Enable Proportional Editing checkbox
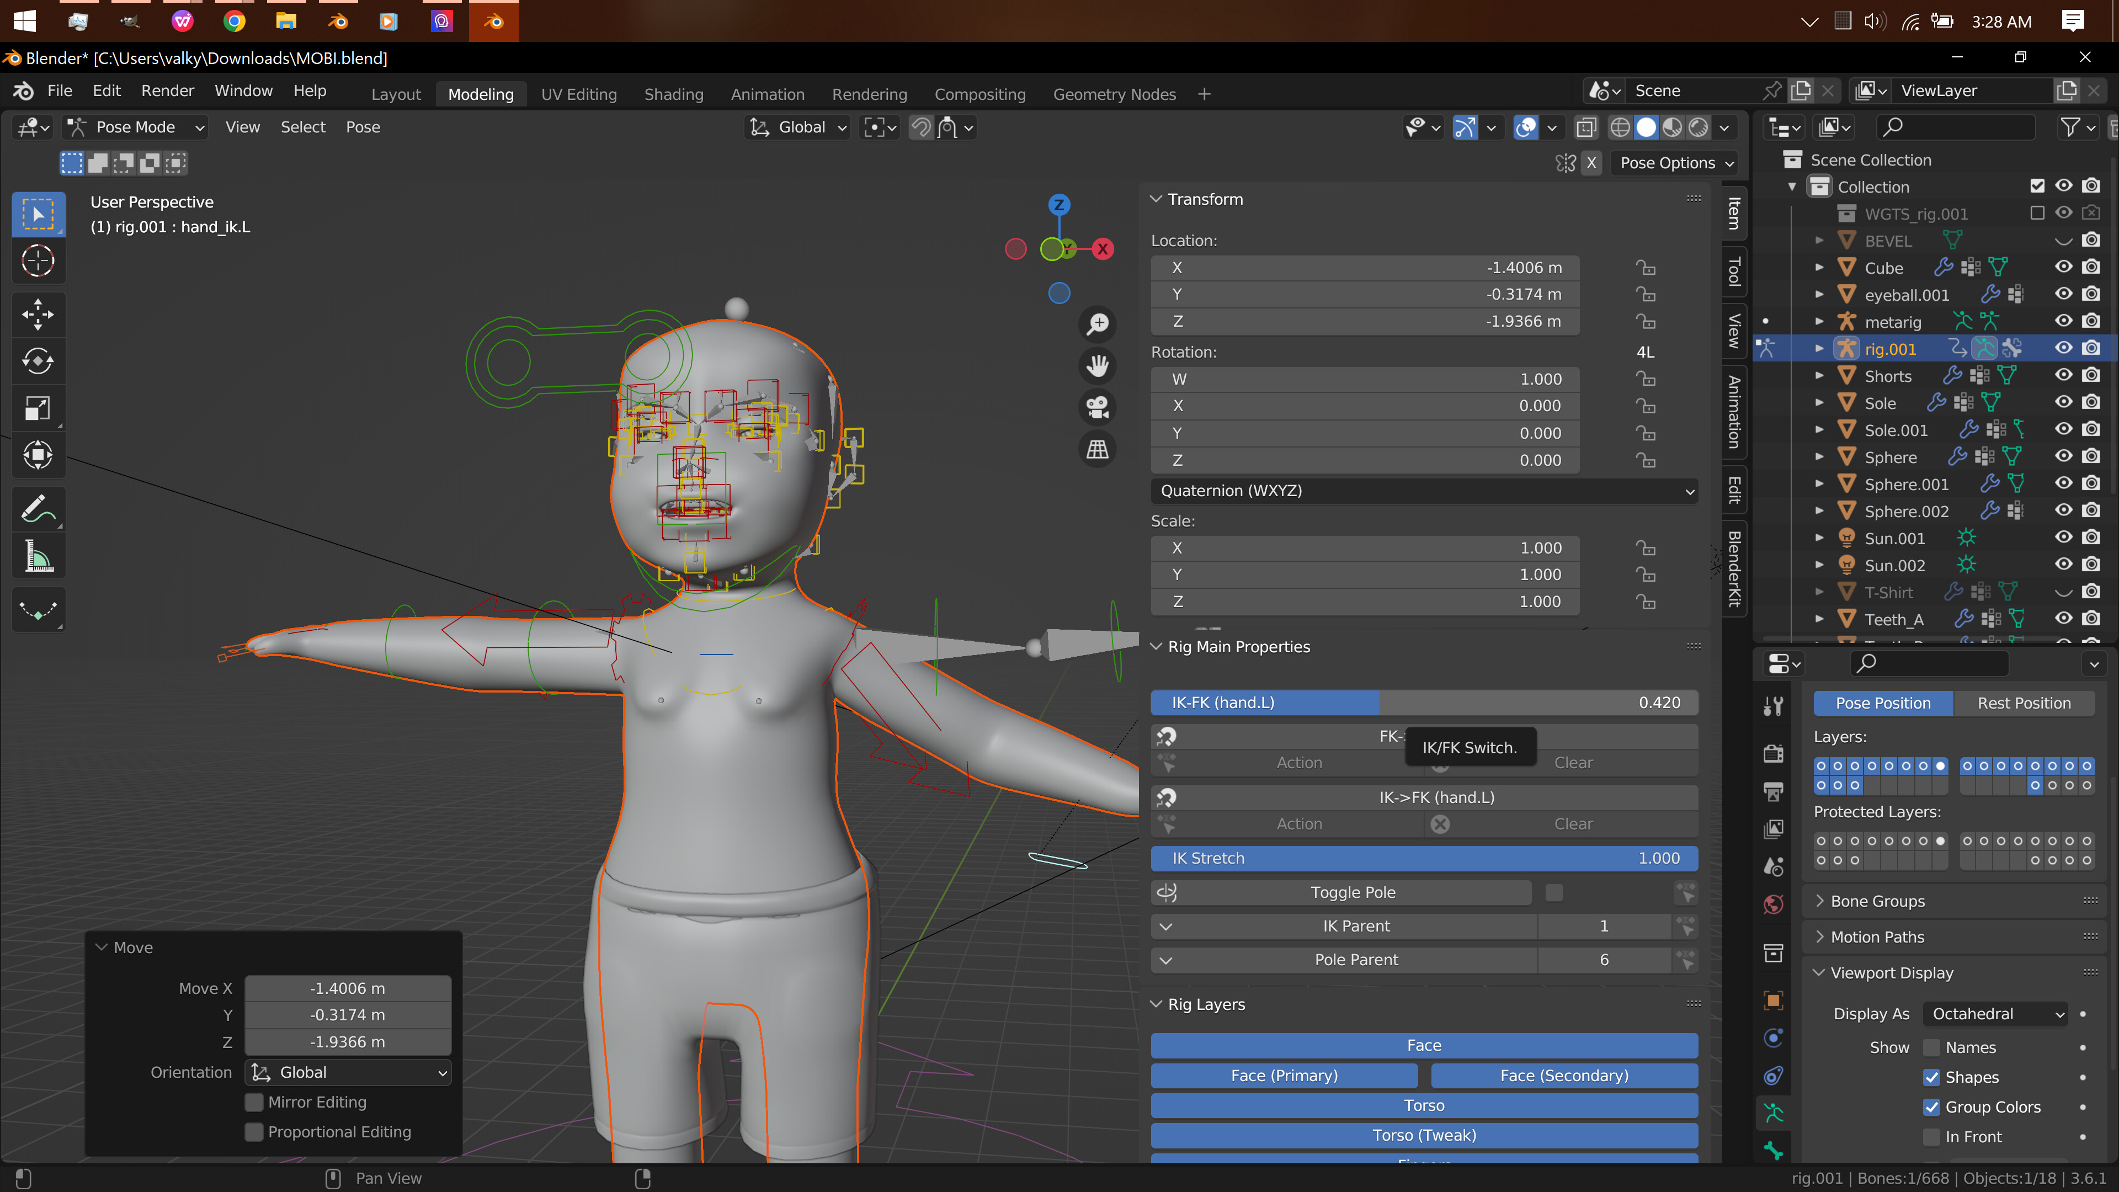2119x1192 pixels. (254, 1132)
